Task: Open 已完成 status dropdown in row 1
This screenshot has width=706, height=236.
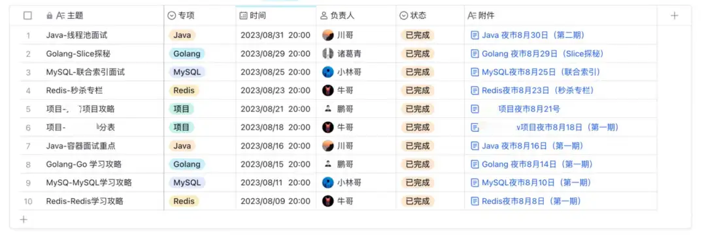Action: [417, 35]
